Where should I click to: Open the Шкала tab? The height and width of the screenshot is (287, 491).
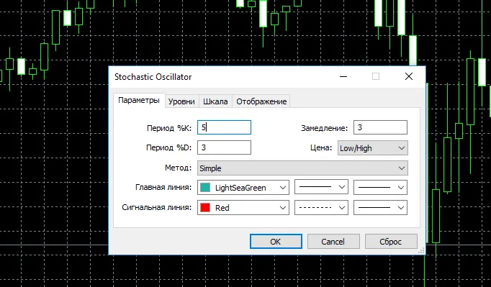click(x=215, y=101)
